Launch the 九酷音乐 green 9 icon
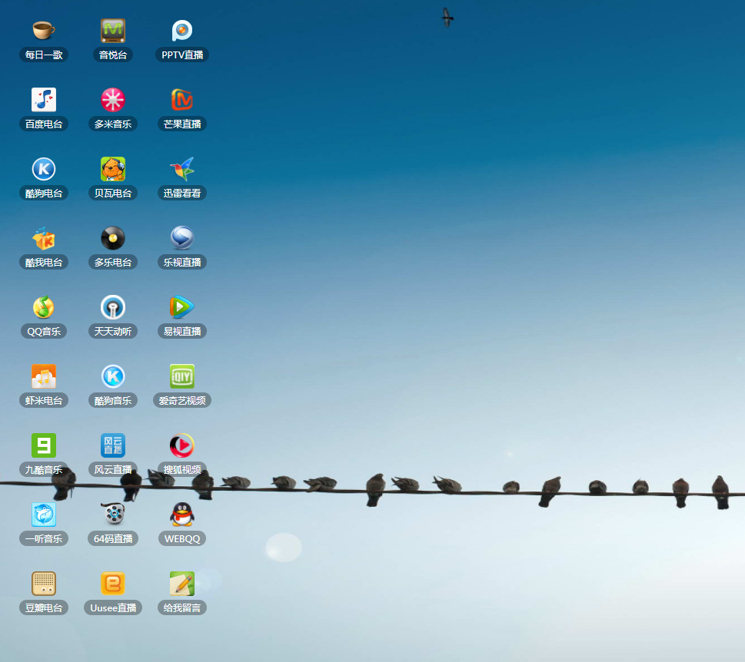 tap(44, 445)
